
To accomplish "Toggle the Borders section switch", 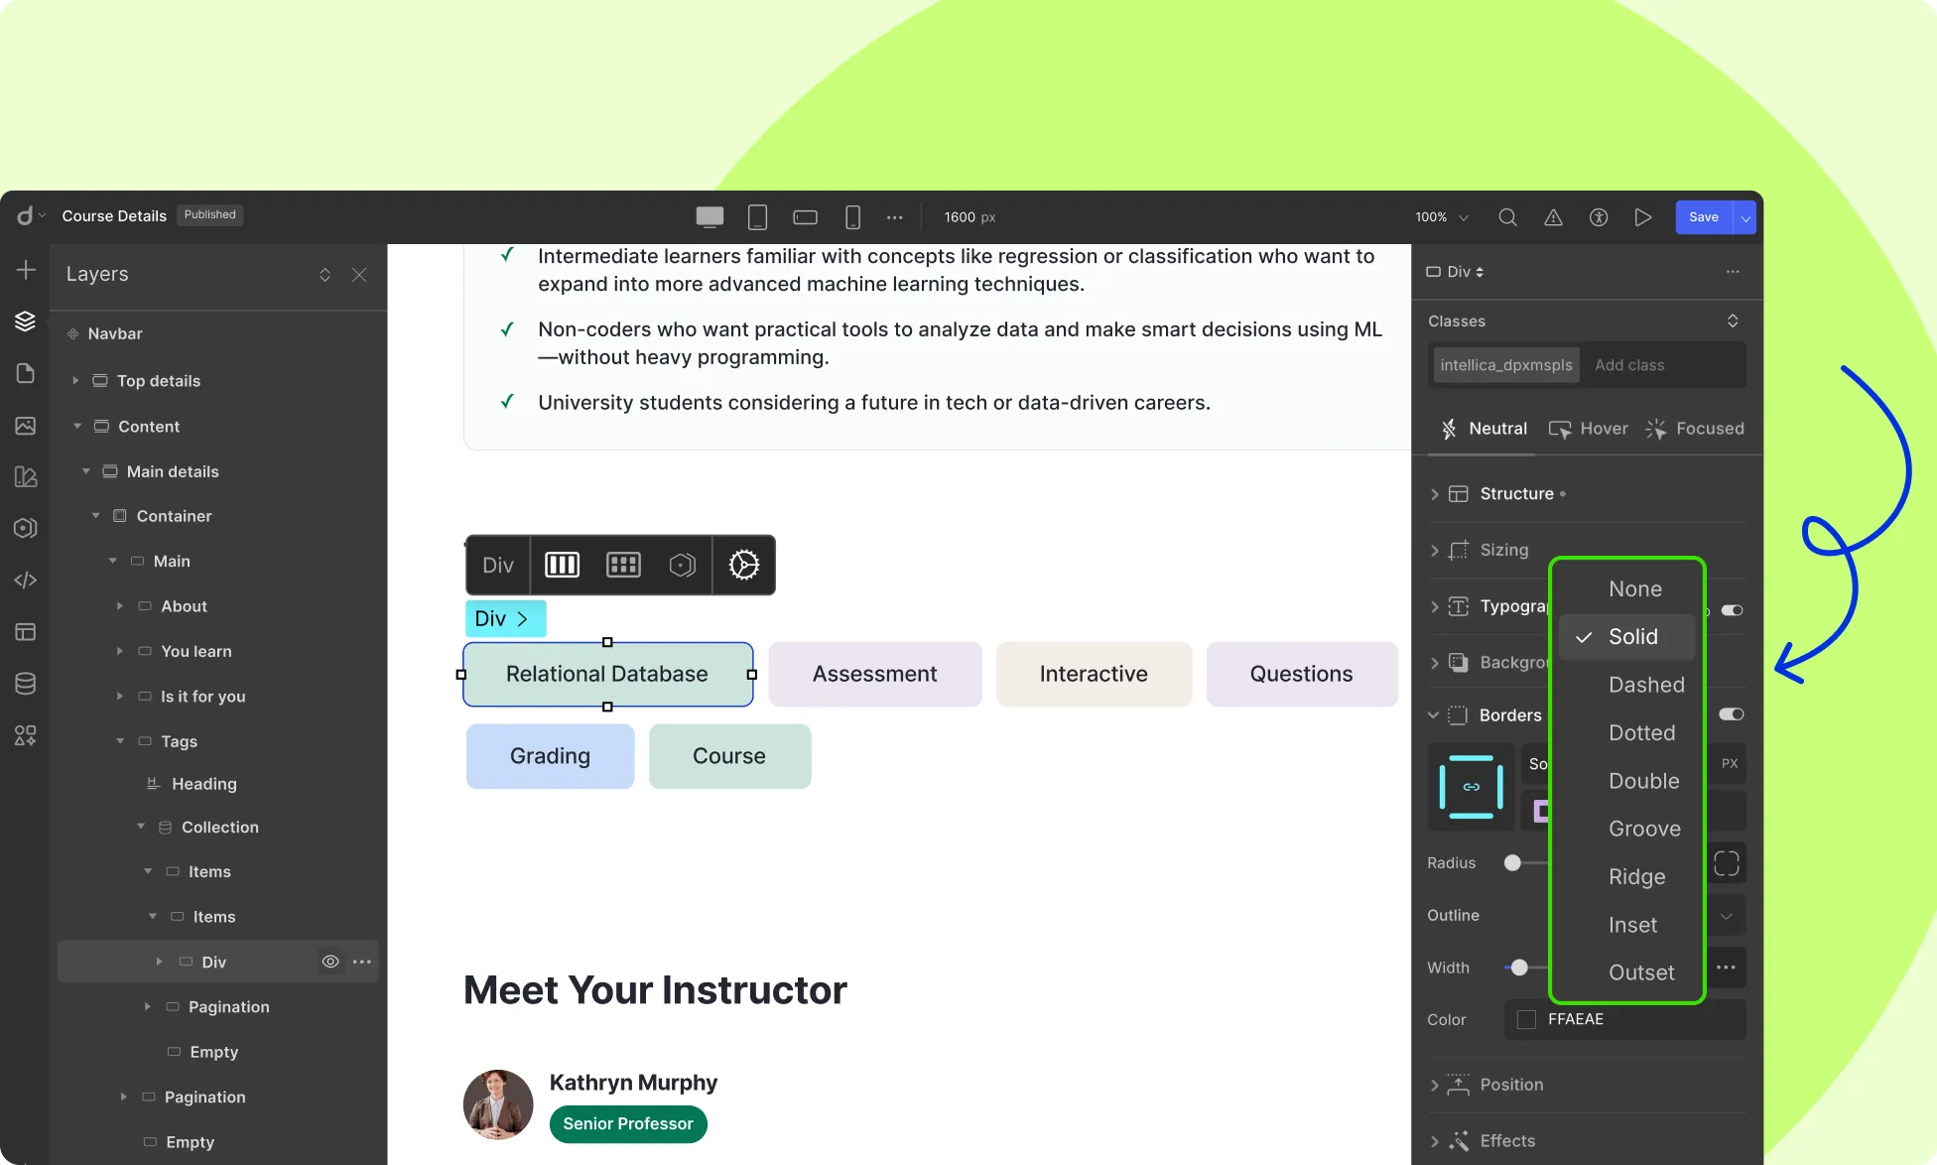I will pos(1732,714).
